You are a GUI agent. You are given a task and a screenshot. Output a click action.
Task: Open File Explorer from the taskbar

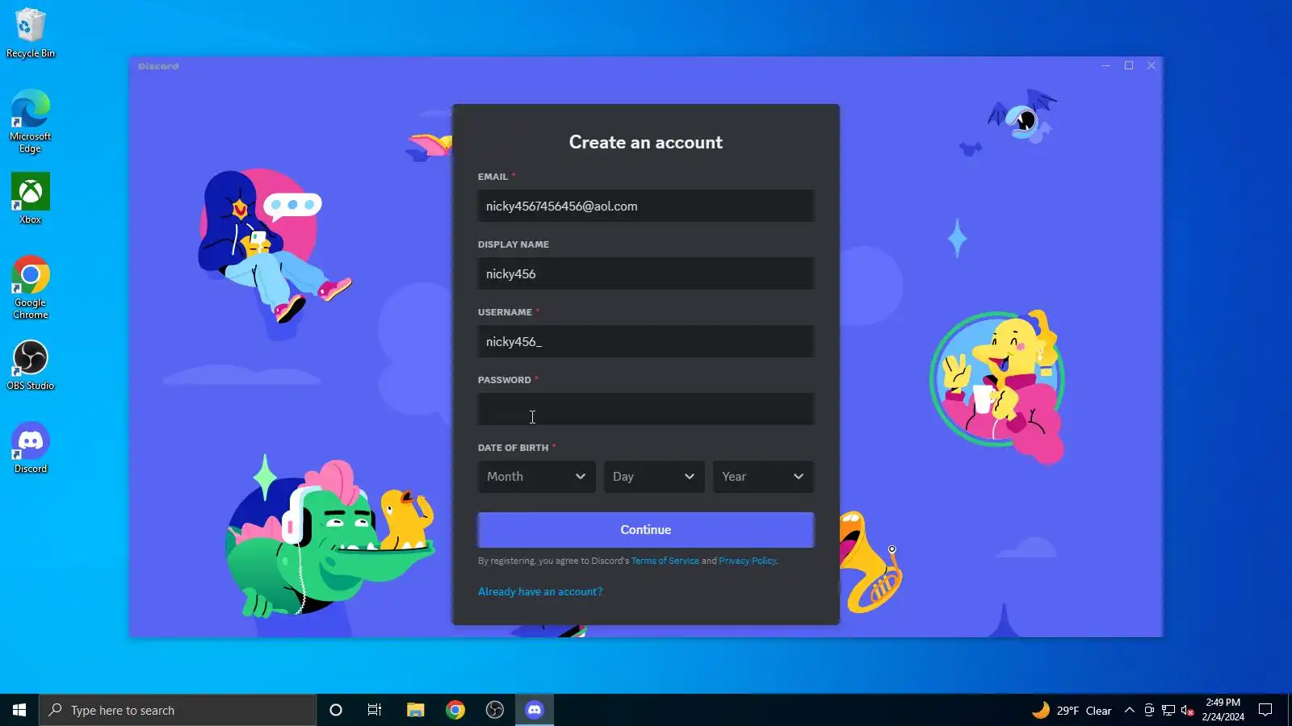click(415, 710)
